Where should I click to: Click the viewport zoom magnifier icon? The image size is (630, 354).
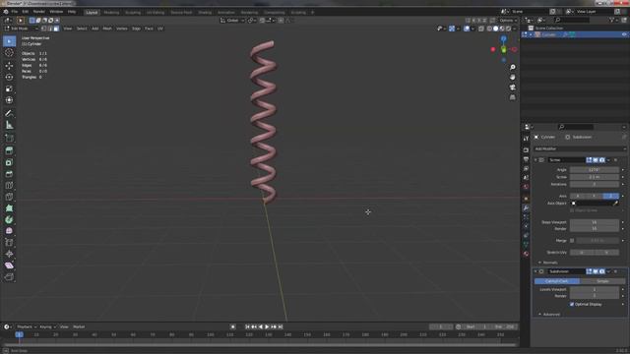[x=512, y=67]
